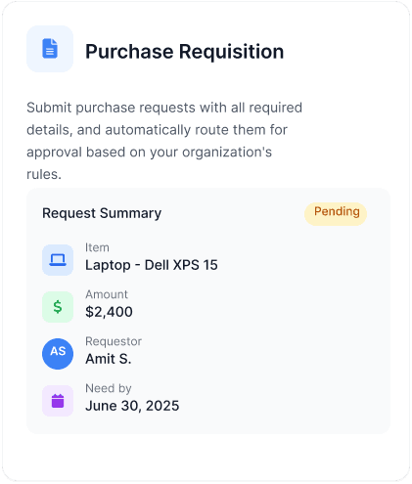Screen dimensions: 412x484
Task: Click the Amount field label
Action: coord(107,294)
